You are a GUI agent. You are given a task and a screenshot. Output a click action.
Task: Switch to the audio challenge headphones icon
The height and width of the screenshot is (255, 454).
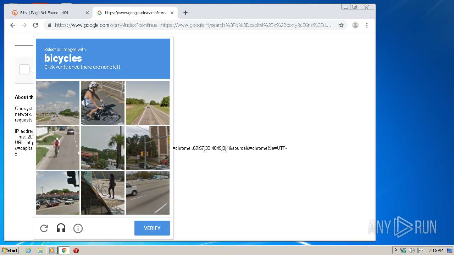click(x=61, y=228)
